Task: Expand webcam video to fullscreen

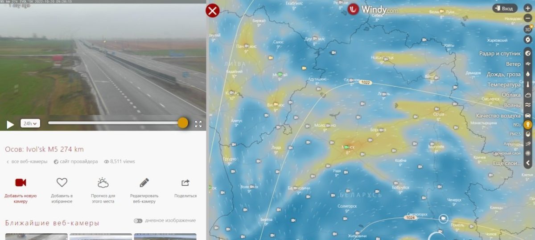Action: 198,124
